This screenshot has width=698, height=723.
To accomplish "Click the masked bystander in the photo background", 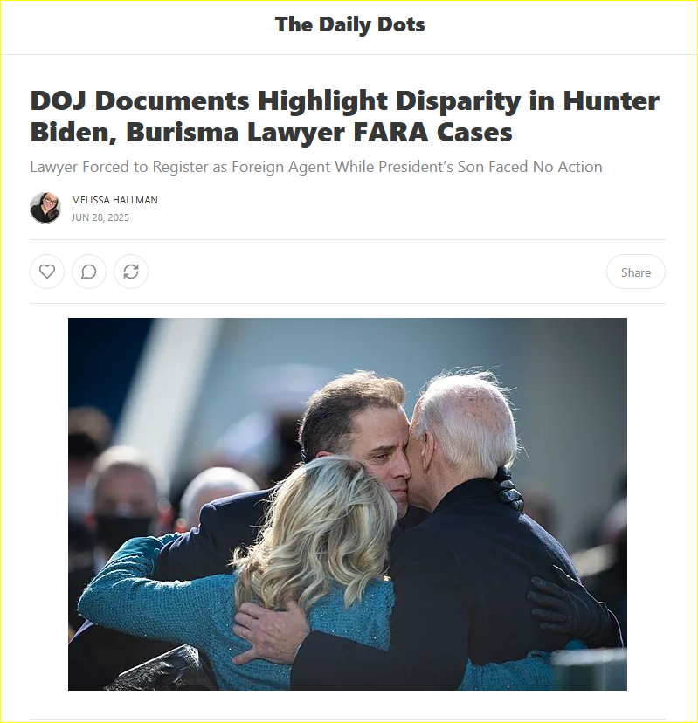I will (121, 503).
